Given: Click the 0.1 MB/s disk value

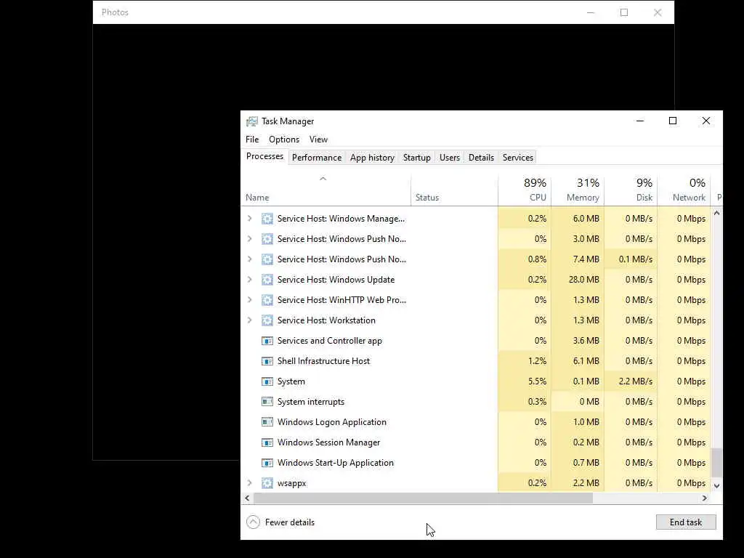Looking at the screenshot, I should (x=635, y=259).
